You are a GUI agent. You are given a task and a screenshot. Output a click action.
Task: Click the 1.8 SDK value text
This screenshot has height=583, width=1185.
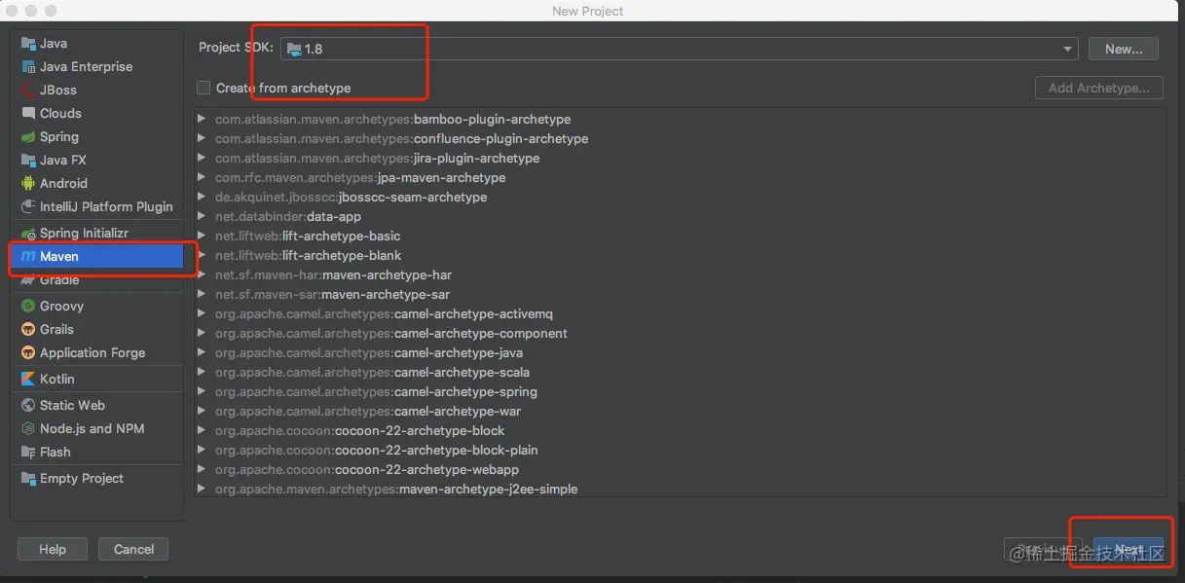click(314, 49)
